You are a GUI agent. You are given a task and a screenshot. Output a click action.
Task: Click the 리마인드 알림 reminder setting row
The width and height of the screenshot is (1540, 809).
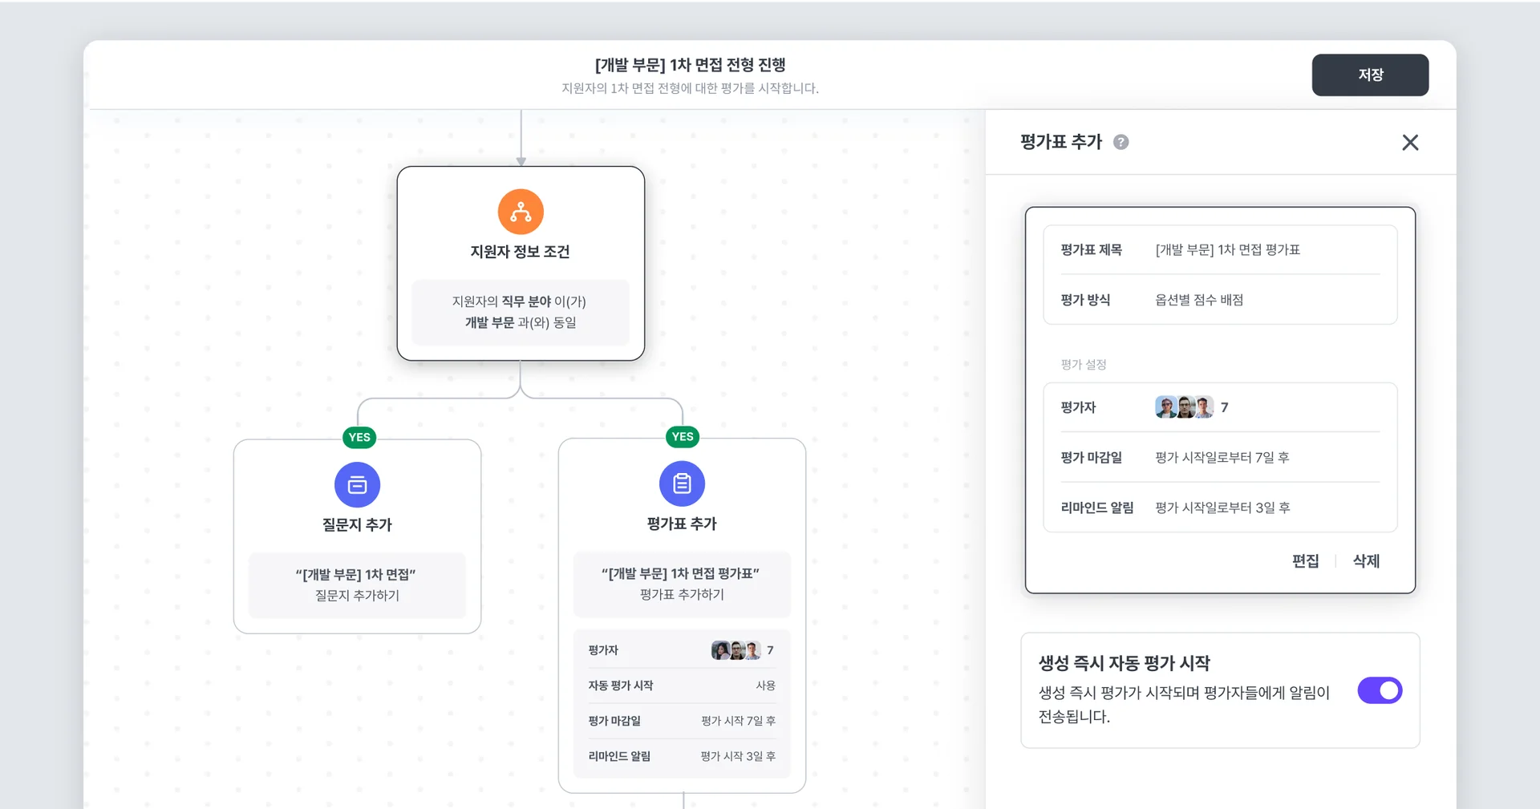click(x=1219, y=507)
